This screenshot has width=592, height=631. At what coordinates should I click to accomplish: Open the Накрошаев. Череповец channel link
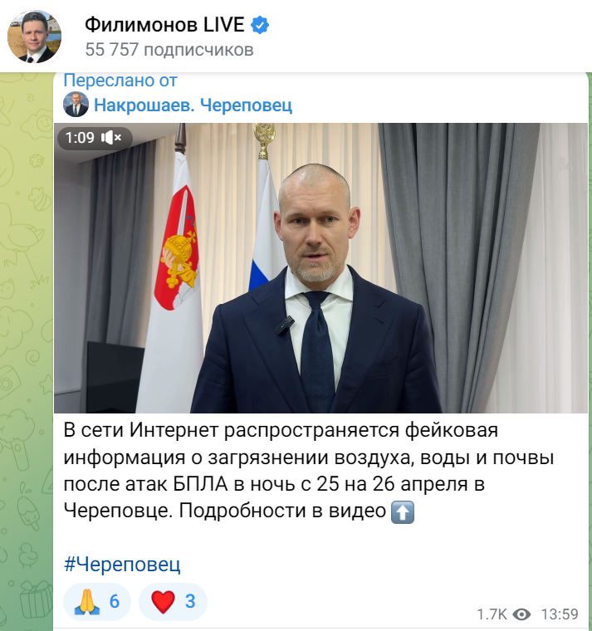point(193,105)
